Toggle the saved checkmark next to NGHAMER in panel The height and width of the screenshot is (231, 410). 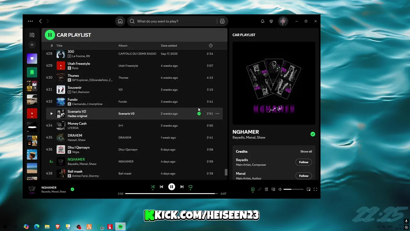[x=313, y=134]
